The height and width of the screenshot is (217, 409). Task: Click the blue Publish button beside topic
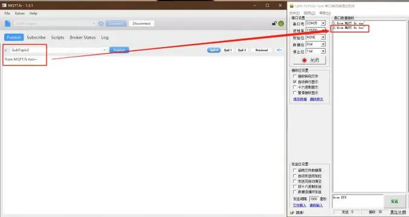pyautogui.click(x=119, y=50)
